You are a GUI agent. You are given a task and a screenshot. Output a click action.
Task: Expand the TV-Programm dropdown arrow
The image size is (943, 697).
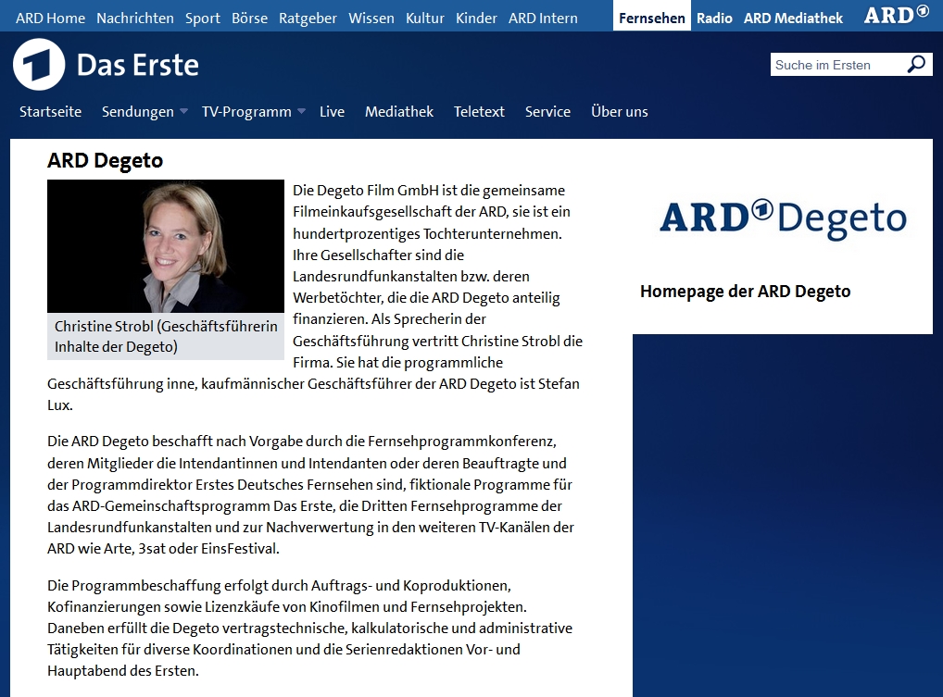[x=302, y=111]
